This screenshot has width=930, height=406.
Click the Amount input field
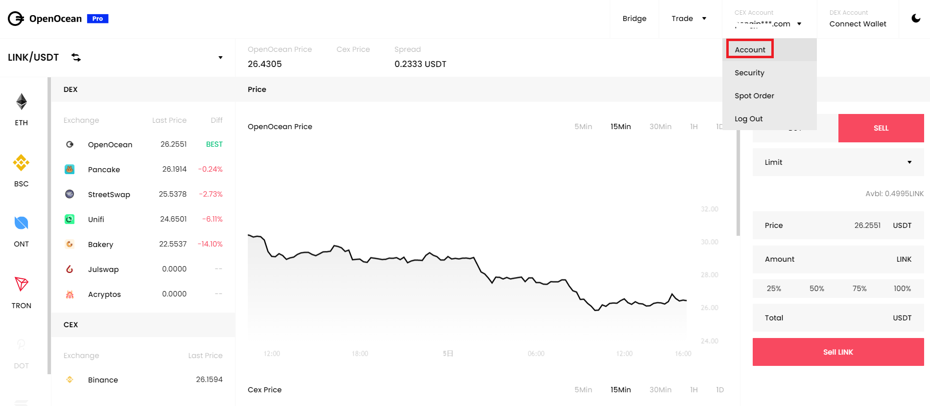point(838,259)
